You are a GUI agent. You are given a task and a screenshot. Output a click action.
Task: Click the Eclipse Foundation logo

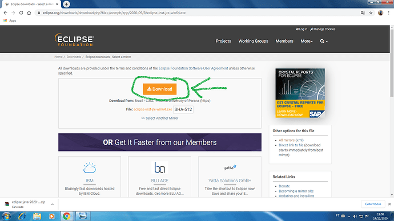pos(74,40)
